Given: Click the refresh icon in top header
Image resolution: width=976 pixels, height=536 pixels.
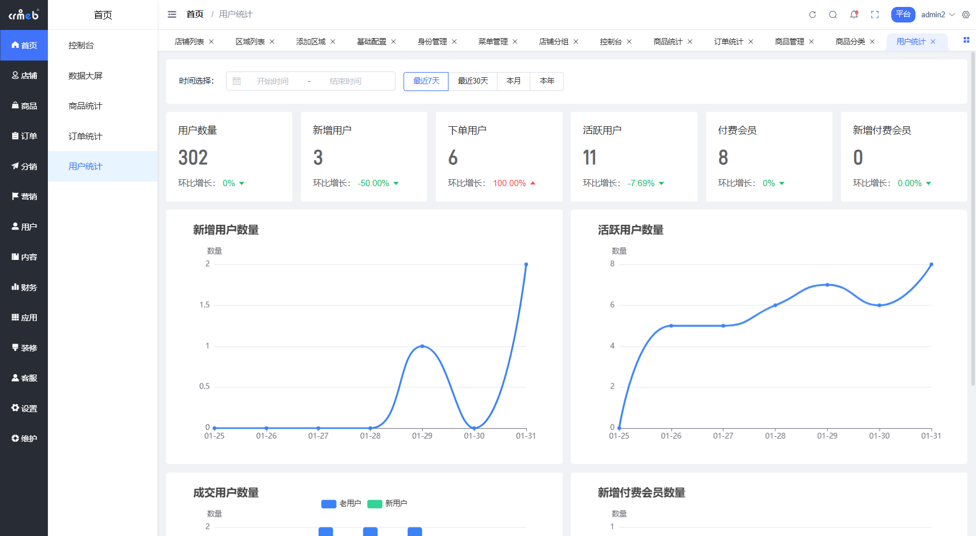Looking at the screenshot, I should pos(812,15).
